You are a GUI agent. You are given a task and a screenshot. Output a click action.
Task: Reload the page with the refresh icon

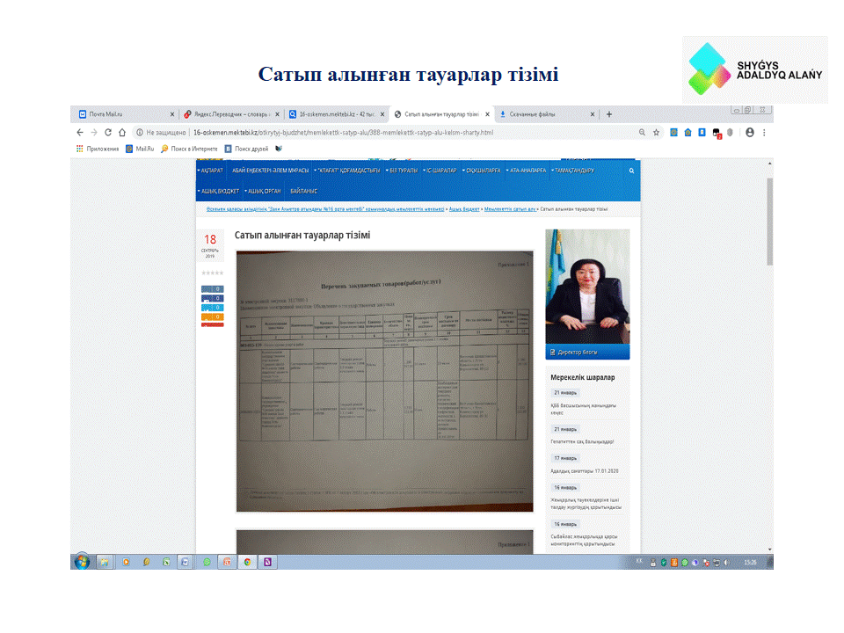coord(107,133)
